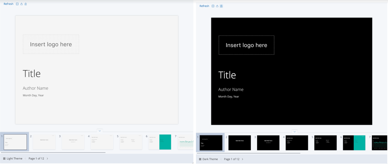
Task: Click Refresh in the Light Theme panel
Action: [x=8, y=4]
